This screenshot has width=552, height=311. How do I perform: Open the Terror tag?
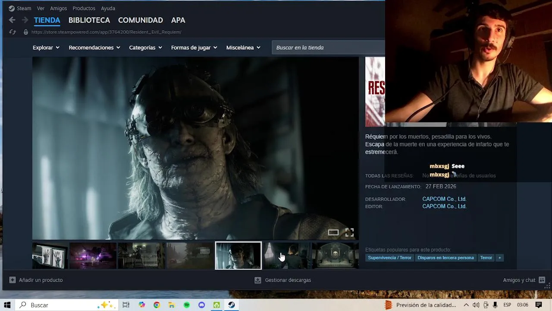tap(486, 258)
